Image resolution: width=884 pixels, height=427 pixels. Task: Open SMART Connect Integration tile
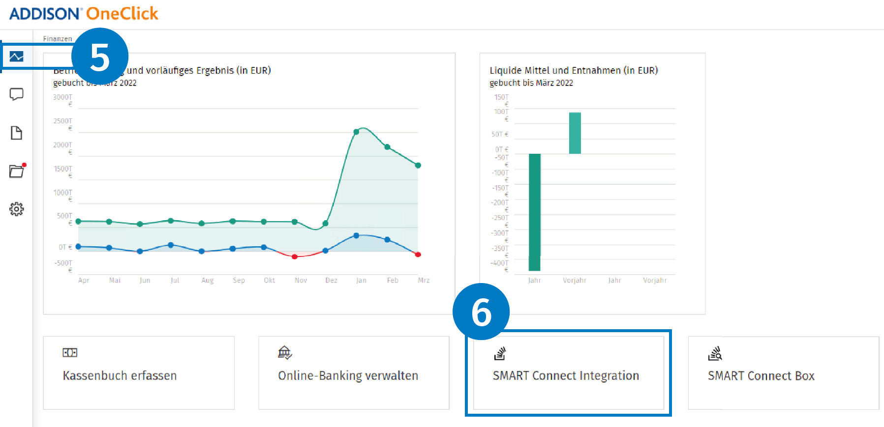(x=569, y=373)
